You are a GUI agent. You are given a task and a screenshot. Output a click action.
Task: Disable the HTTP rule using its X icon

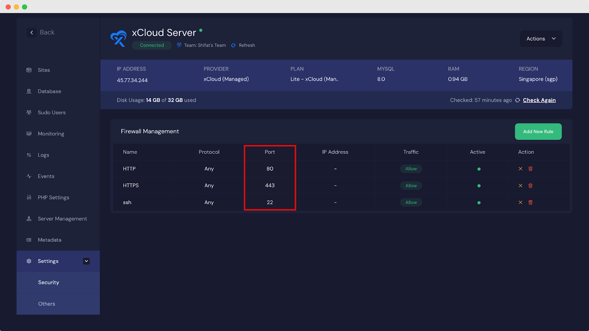pos(520,169)
